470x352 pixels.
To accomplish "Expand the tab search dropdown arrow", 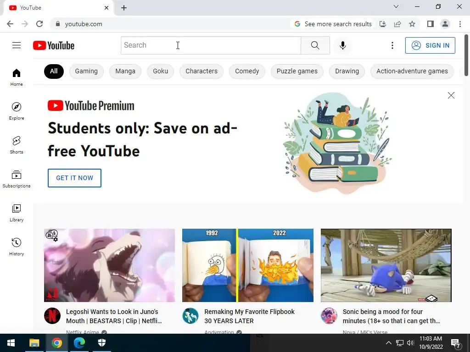I will [396, 6].
